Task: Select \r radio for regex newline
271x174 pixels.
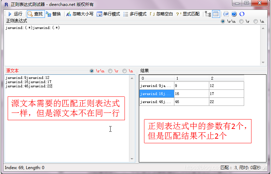Action: [241, 21]
